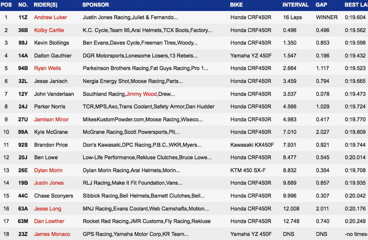
Task: Sort results by the INTERVAL column
Action: tap(296, 5)
